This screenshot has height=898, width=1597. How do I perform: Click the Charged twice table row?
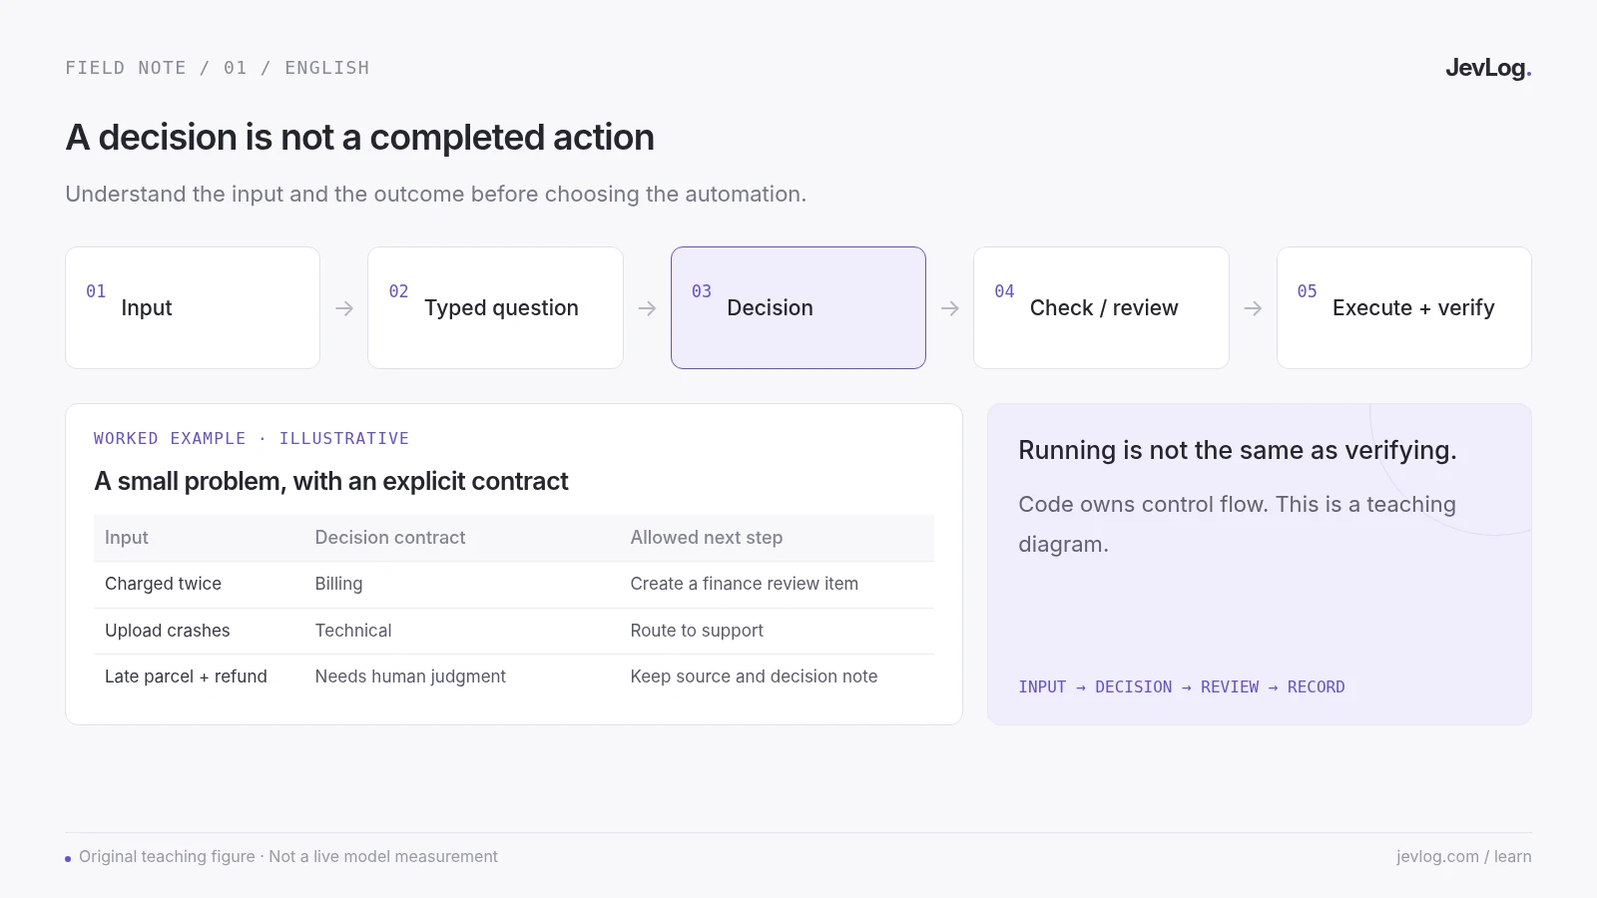click(x=514, y=585)
